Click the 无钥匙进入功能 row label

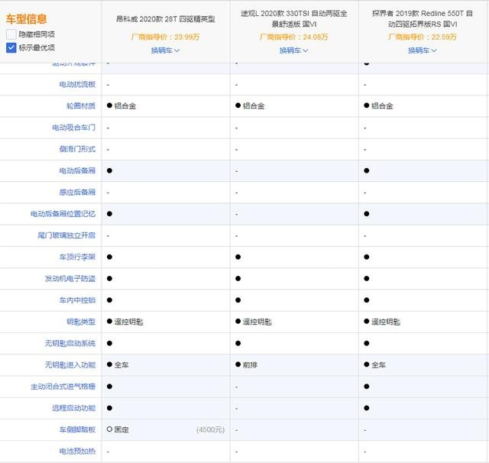point(70,364)
